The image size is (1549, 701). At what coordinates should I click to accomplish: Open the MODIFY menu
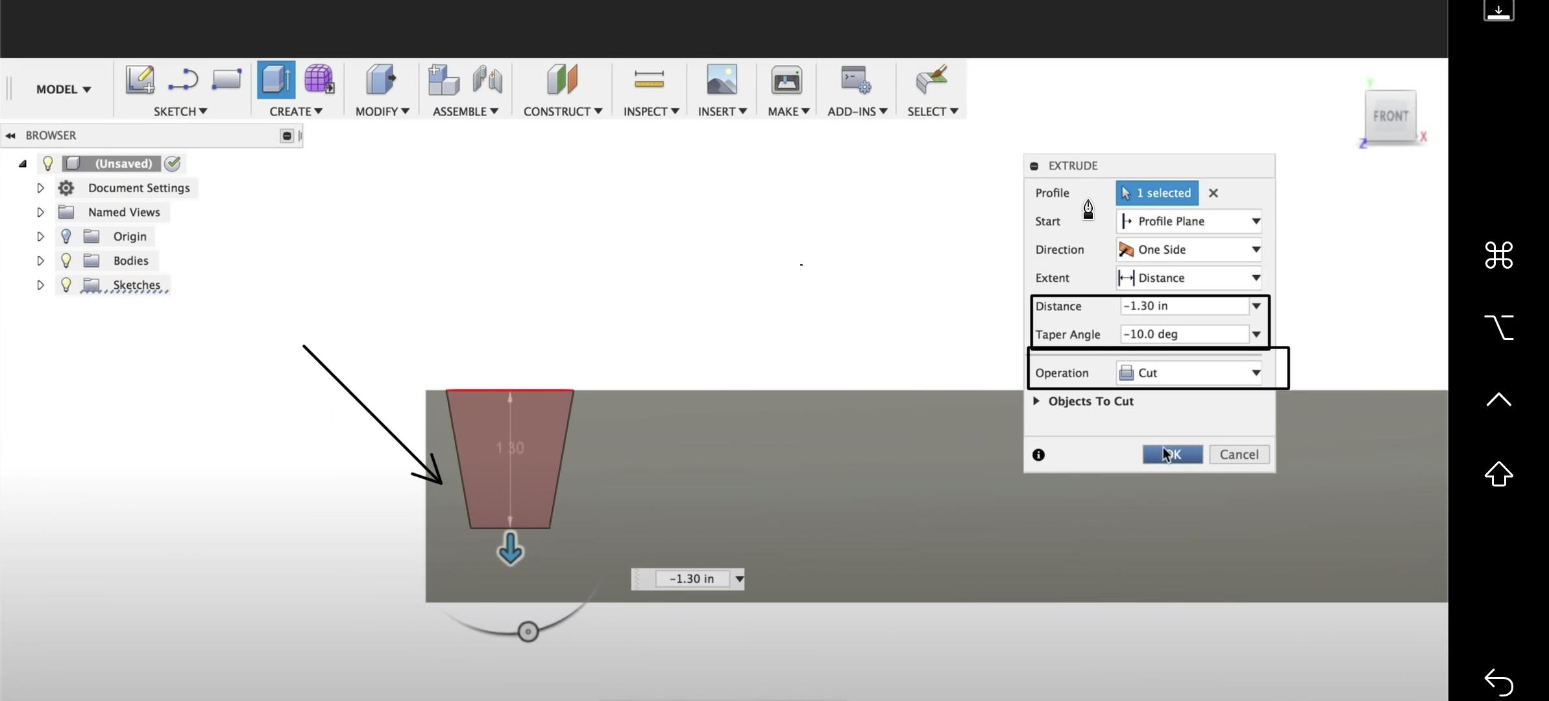click(x=382, y=112)
